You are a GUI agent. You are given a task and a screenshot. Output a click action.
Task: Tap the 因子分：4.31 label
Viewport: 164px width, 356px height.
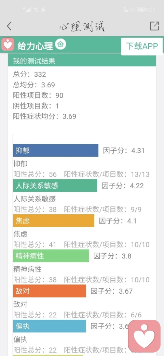tap(124, 151)
